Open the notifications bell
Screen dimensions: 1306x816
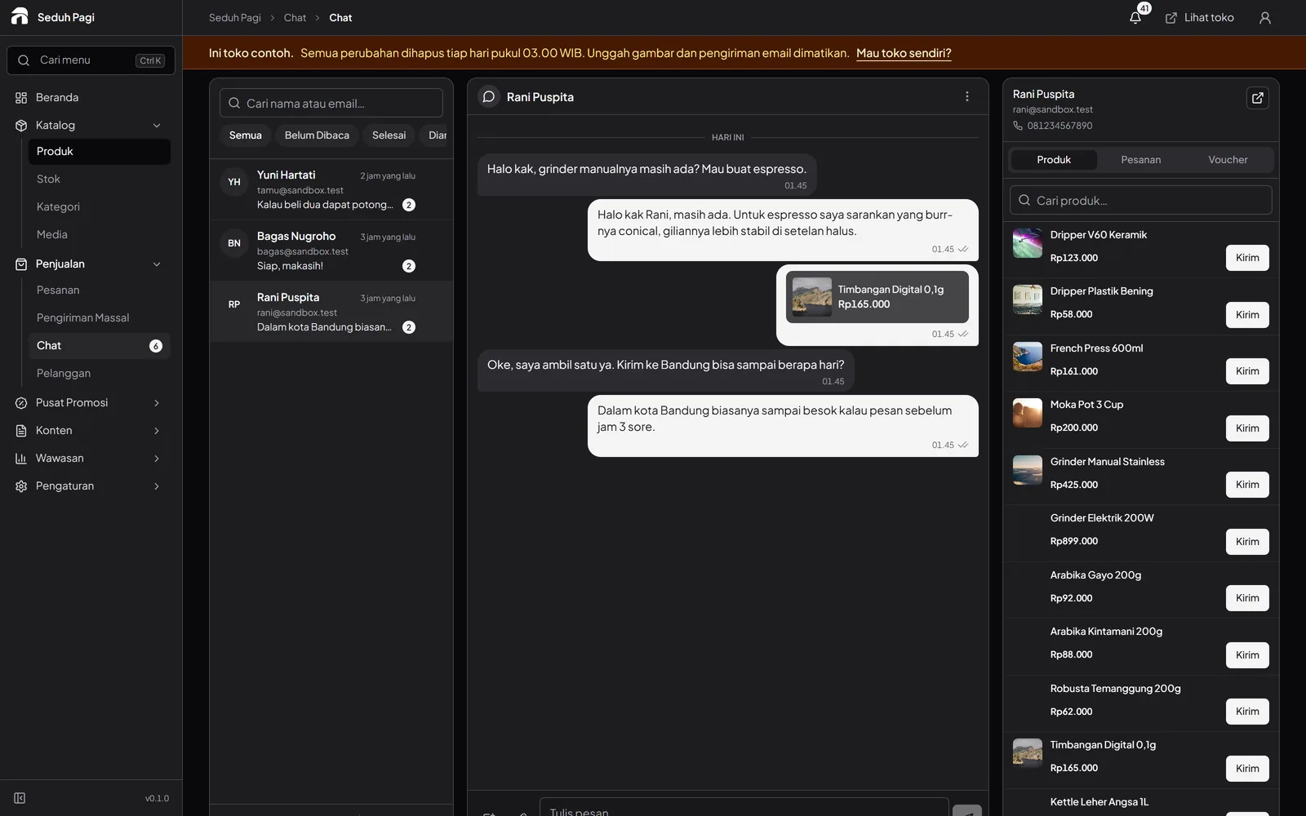coord(1135,18)
